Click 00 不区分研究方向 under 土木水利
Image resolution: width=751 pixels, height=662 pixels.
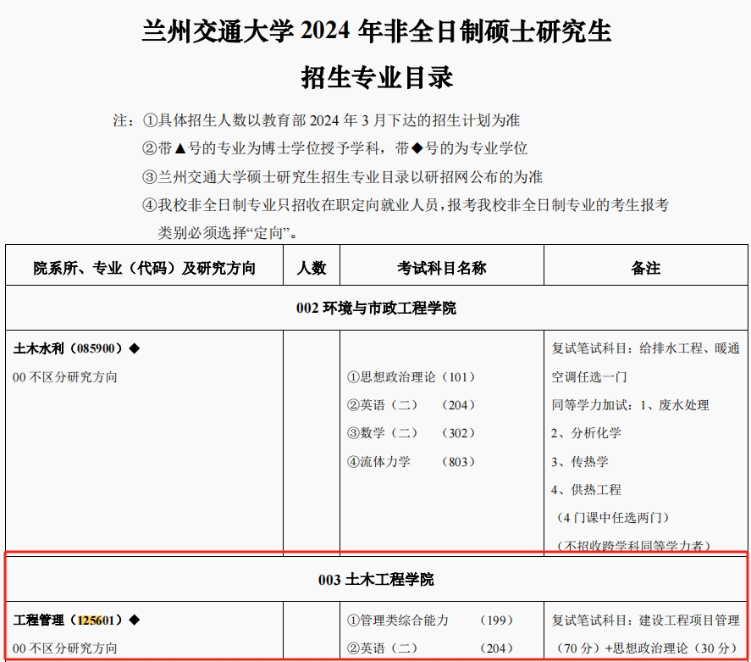point(65,377)
